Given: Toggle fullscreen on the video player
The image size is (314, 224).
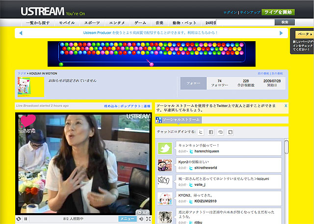Looking at the screenshot, I should [148, 219].
